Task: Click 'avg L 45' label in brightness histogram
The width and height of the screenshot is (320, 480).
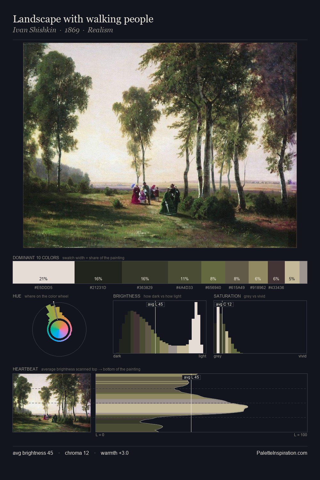Action: [x=156, y=304]
